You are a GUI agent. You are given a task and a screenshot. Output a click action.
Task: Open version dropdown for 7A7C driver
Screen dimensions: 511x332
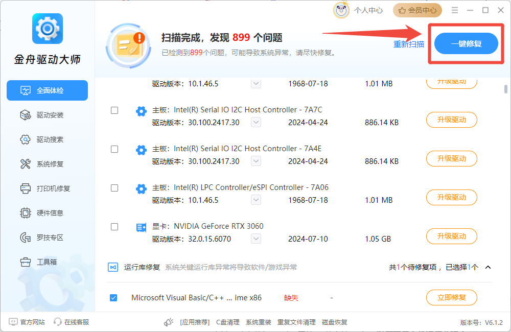tap(256, 122)
